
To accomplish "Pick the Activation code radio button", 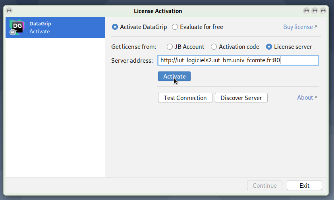I will pyautogui.click(x=214, y=46).
